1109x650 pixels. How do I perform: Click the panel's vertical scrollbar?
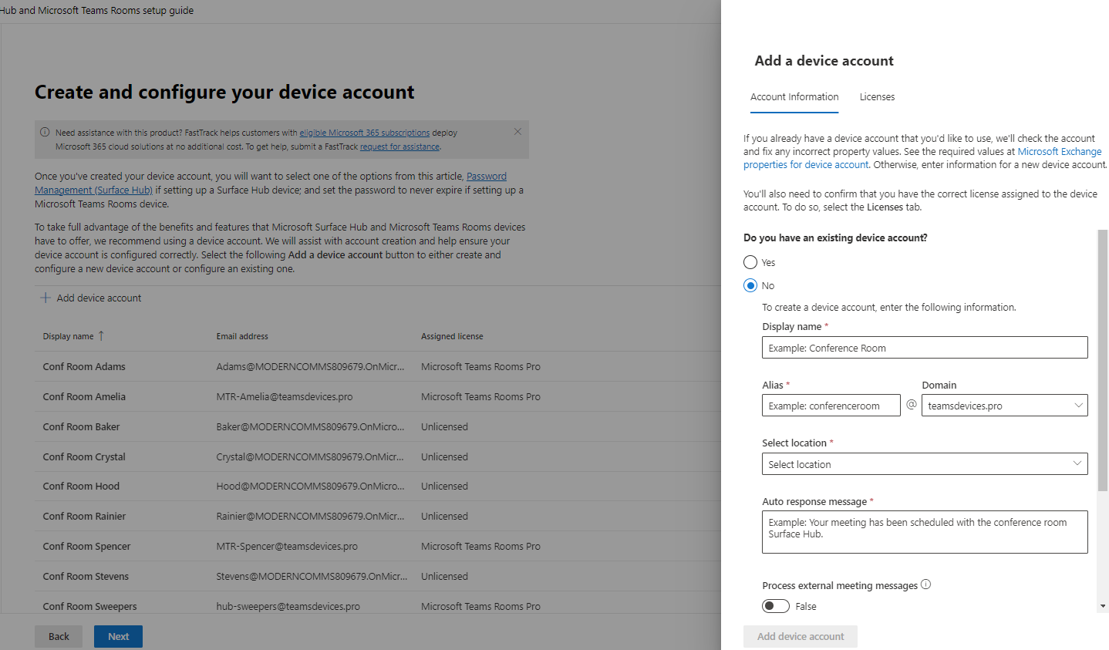[1103, 360]
